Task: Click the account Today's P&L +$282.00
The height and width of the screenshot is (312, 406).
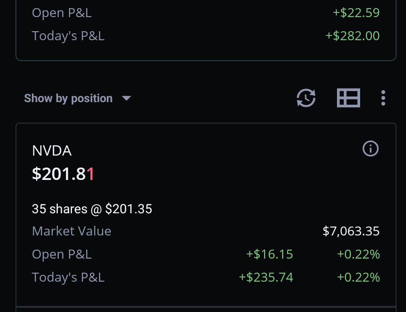Action: 352,36
